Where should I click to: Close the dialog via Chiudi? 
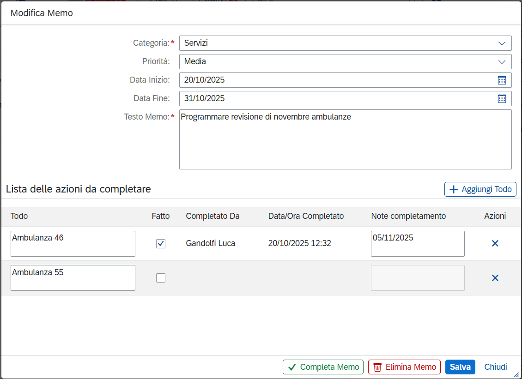point(495,367)
